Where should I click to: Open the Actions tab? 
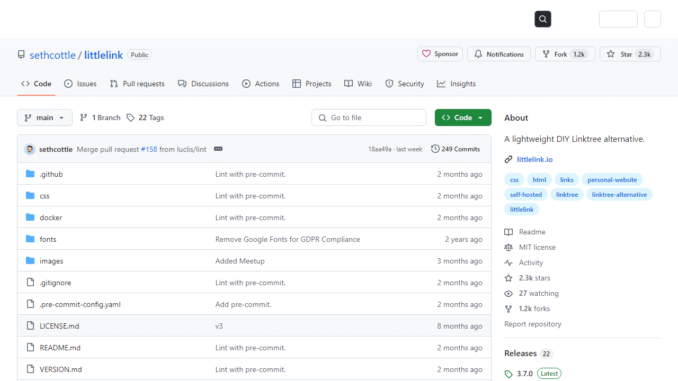[x=261, y=84]
